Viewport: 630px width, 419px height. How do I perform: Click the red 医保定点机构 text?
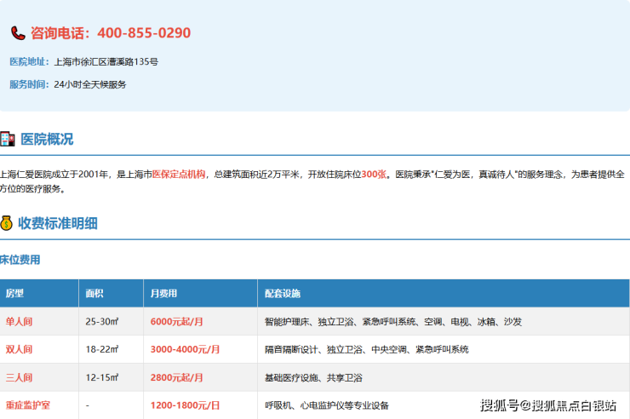179,174
